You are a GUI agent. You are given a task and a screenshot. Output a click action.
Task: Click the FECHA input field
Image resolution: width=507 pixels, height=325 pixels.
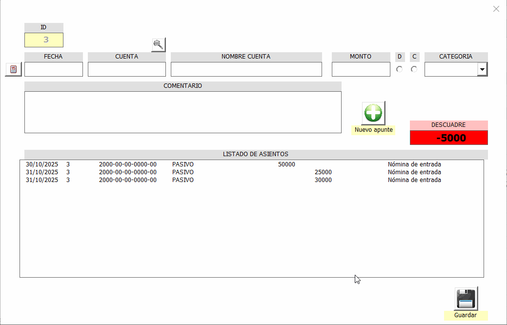pyautogui.click(x=54, y=69)
